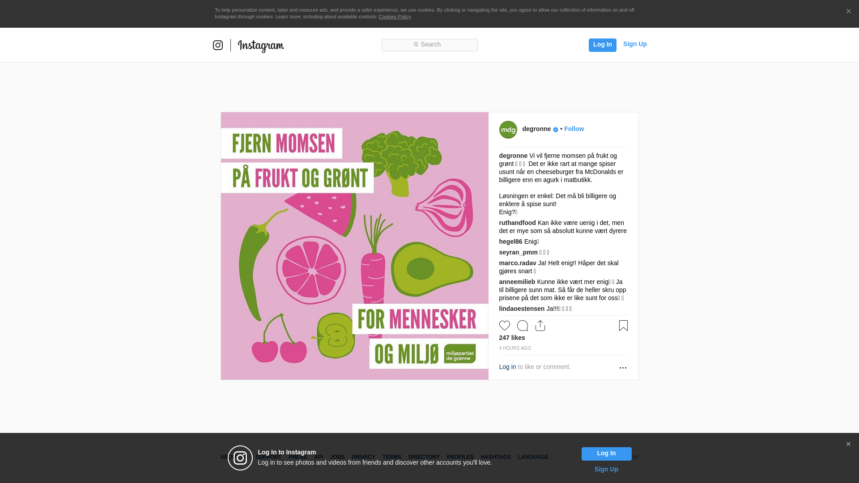Like the post with the heart icon

(505, 326)
